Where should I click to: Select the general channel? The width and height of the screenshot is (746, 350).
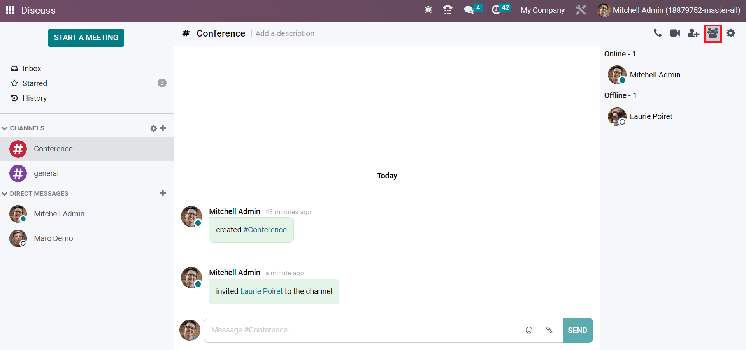[x=87, y=173]
